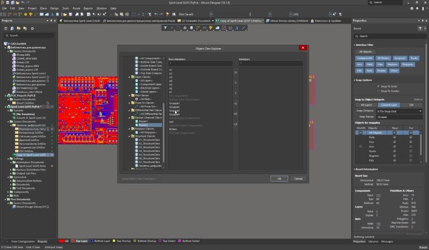This screenshot has width=429, height=250.
Task: Click the undo arrow in the title bar
Action: pos(23,3)
